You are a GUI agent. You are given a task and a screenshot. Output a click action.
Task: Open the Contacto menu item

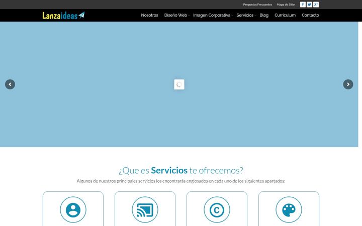310,15
